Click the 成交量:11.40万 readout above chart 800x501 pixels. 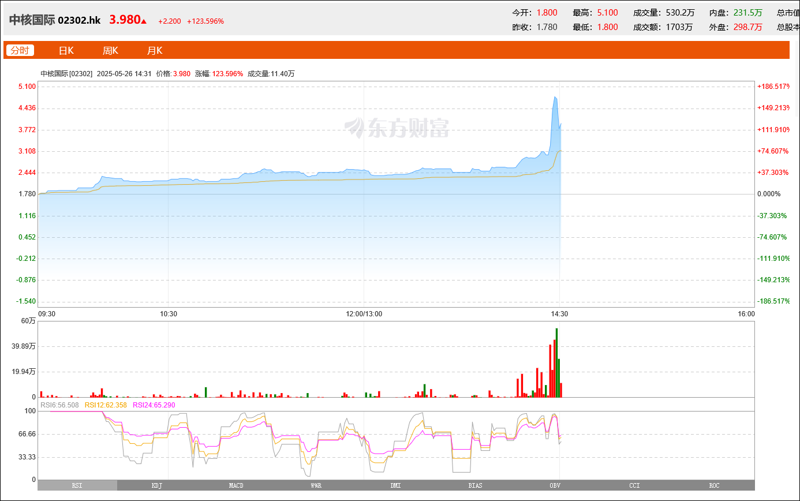coord(271,73)
